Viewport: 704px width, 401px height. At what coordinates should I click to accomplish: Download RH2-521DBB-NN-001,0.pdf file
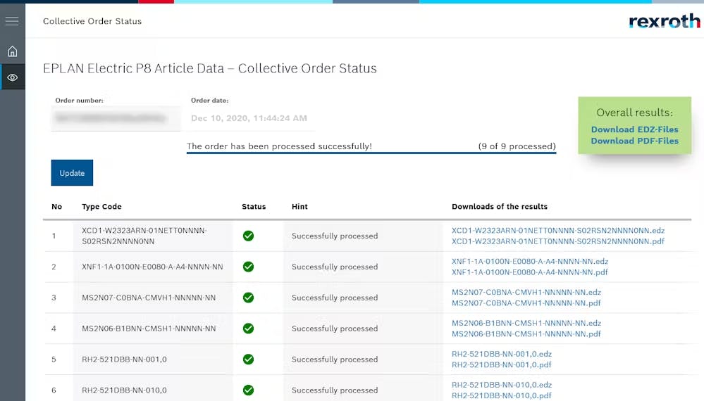pos(502,364)
